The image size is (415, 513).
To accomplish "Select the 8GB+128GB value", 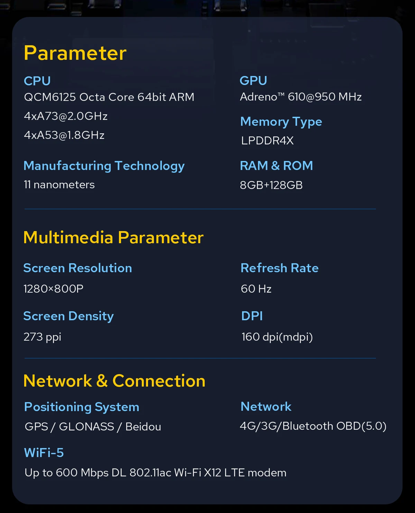I will click(271, 185).
